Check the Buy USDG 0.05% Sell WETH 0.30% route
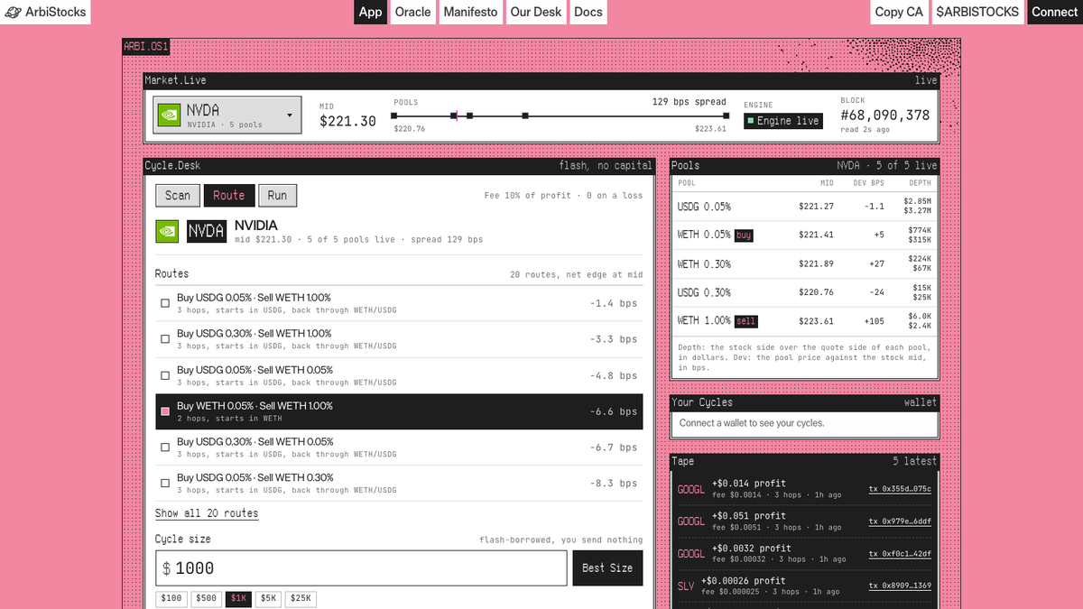The image size is (1083, 609). coord(165,484)
